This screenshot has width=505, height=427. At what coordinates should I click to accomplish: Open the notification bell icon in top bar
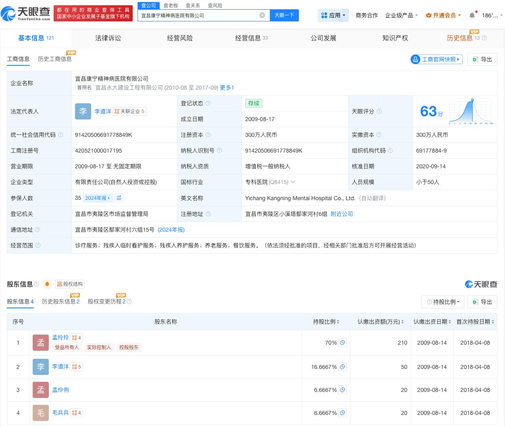[x=472, y=15]
